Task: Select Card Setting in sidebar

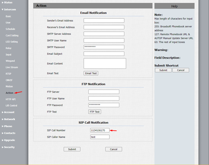Action: pos(12,35)
